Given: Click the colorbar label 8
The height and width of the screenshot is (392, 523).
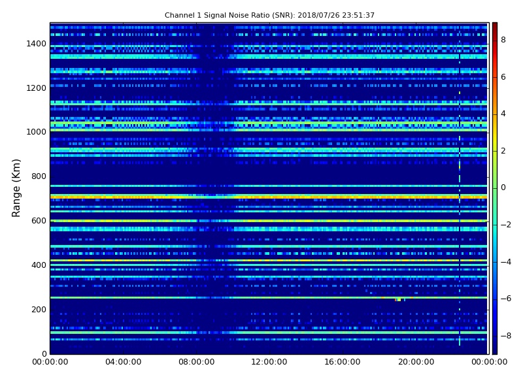Looking at the screenshot, I should click(503, 40).
